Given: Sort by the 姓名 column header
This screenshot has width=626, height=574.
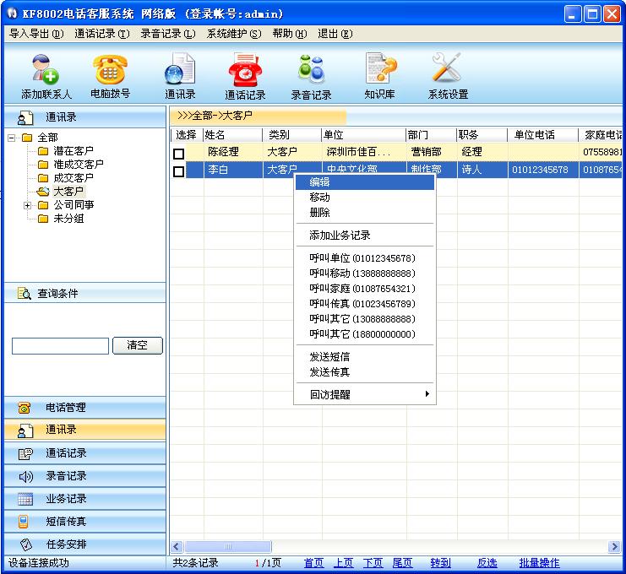Looking at the screenshot, I should coord(233,135).
